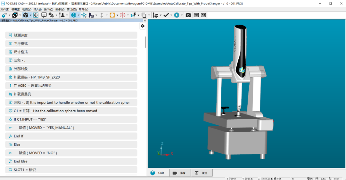Open the 视图(V) menu

click(27, 10)
